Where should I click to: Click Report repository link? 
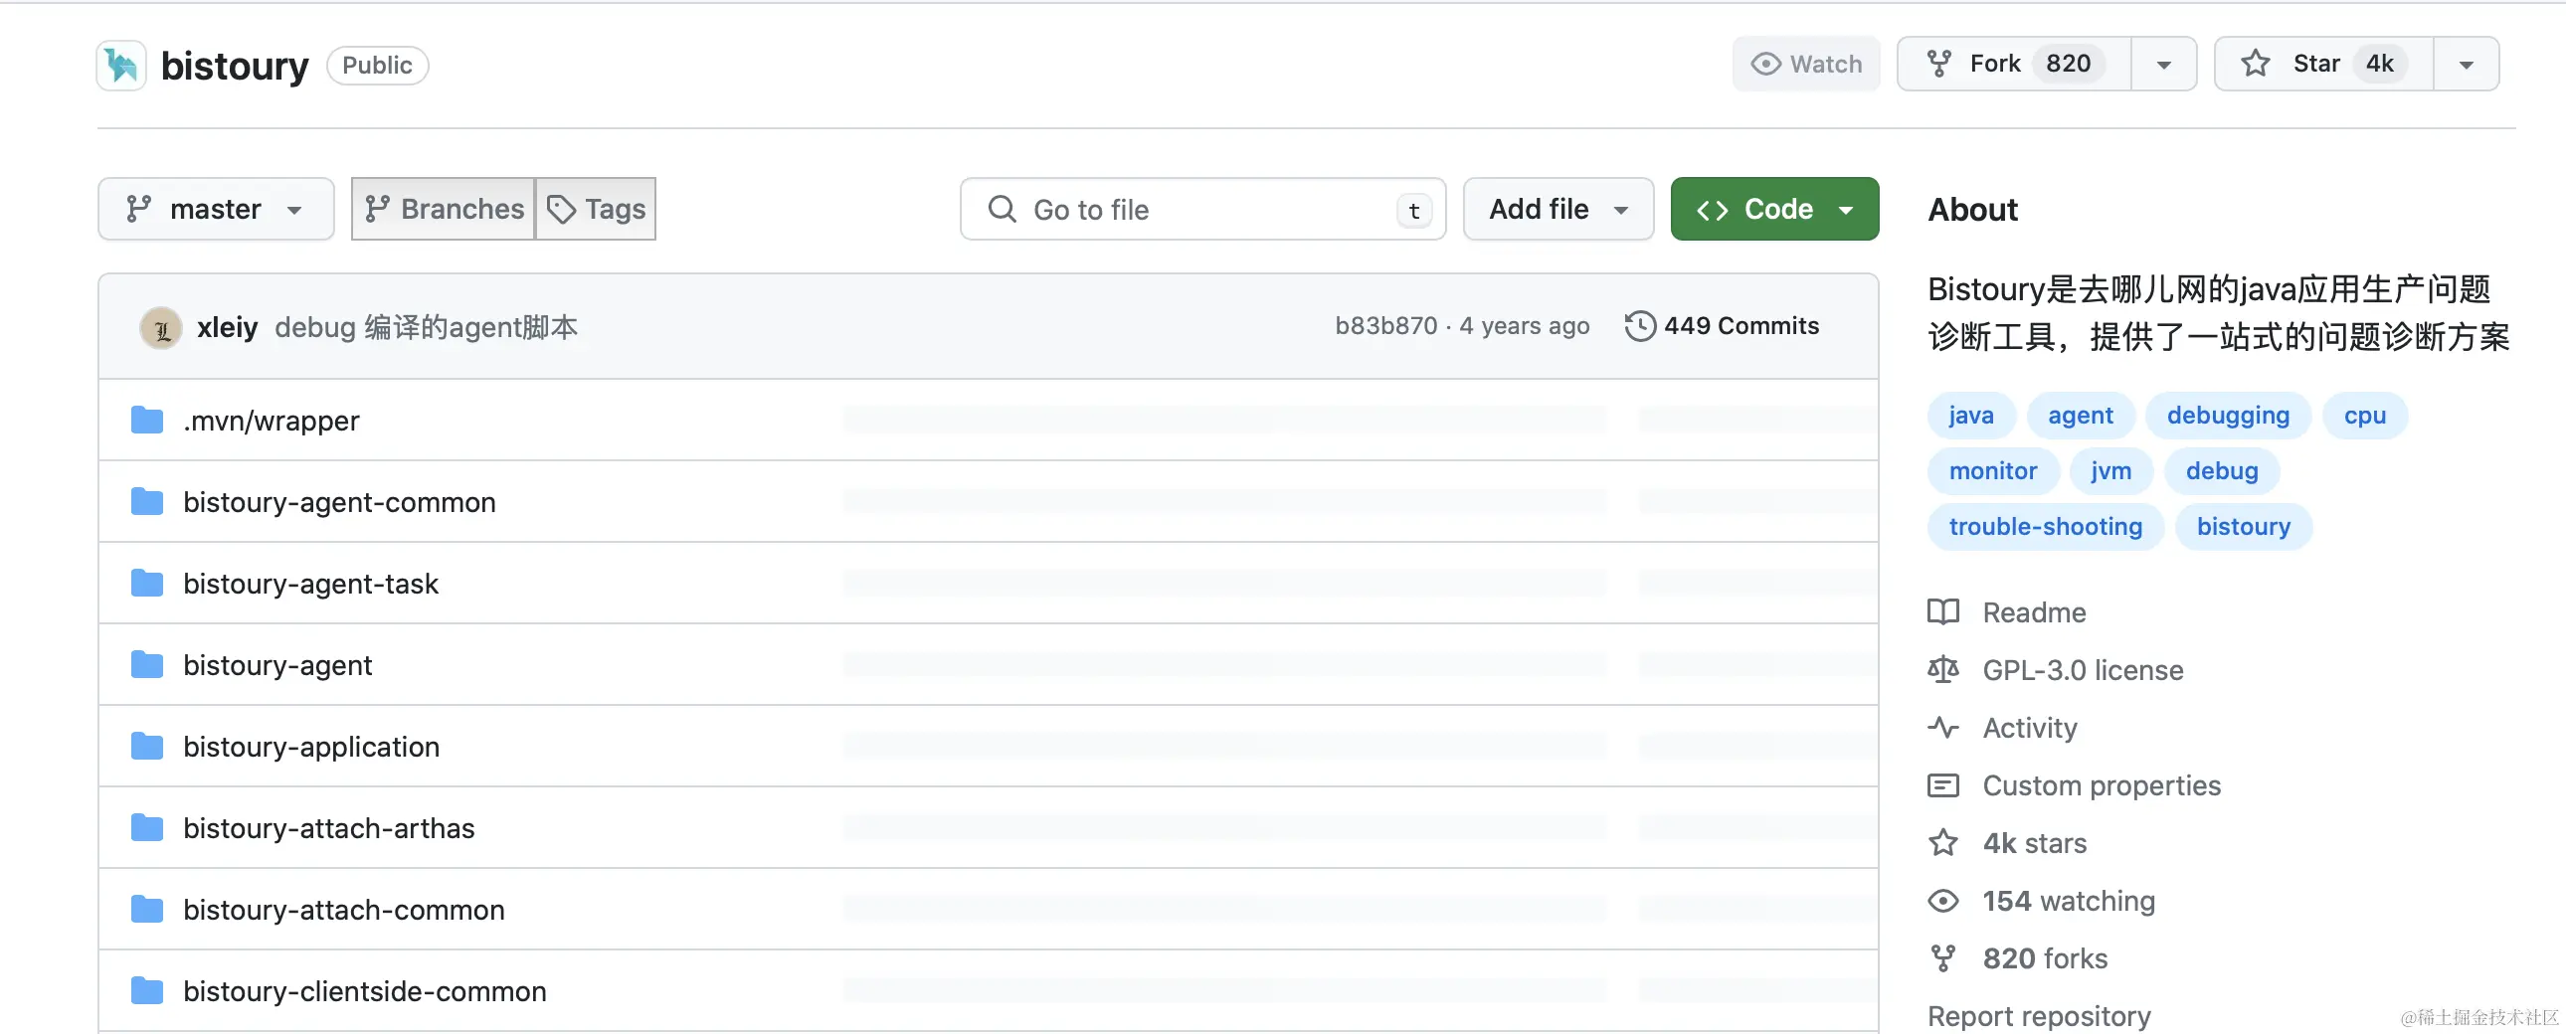pos(2039,1016)
